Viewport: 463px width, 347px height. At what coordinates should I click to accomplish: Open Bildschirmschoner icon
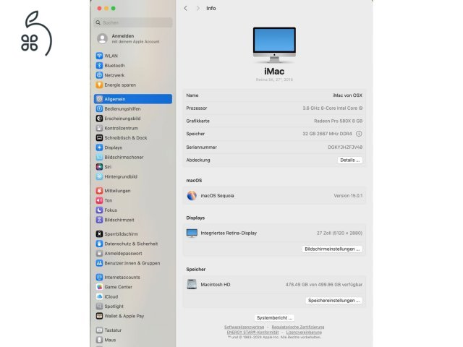[100, 158]
